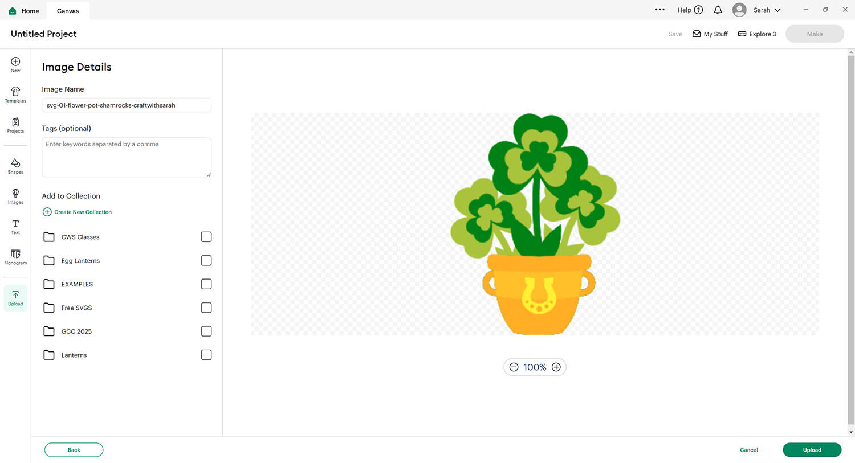Image resolution: width=855 pixels, height=463 pixels.
Task: Open the Explore 3 machine selector
Action: click(757, 34)
